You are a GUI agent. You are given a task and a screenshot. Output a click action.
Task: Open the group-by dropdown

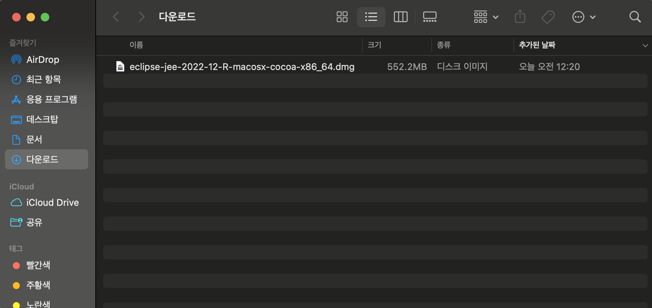tap(486, 17)
